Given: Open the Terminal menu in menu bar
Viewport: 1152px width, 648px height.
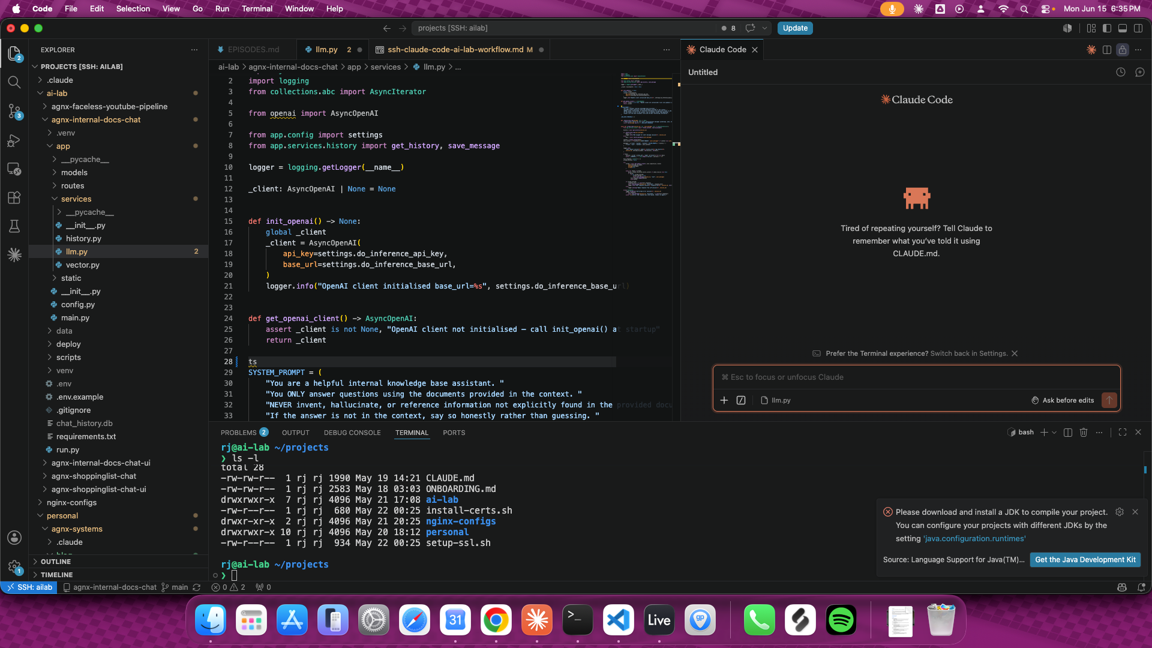Looking at the screenshot, I should (x=257, y=8).
